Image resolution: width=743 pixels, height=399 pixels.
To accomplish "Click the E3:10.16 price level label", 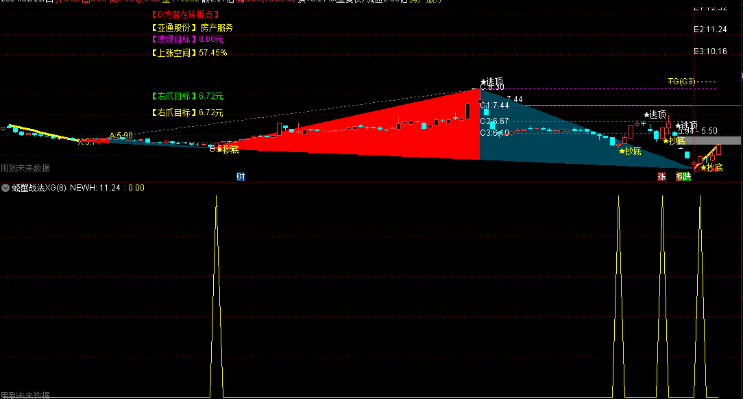I will coord(710,51).
